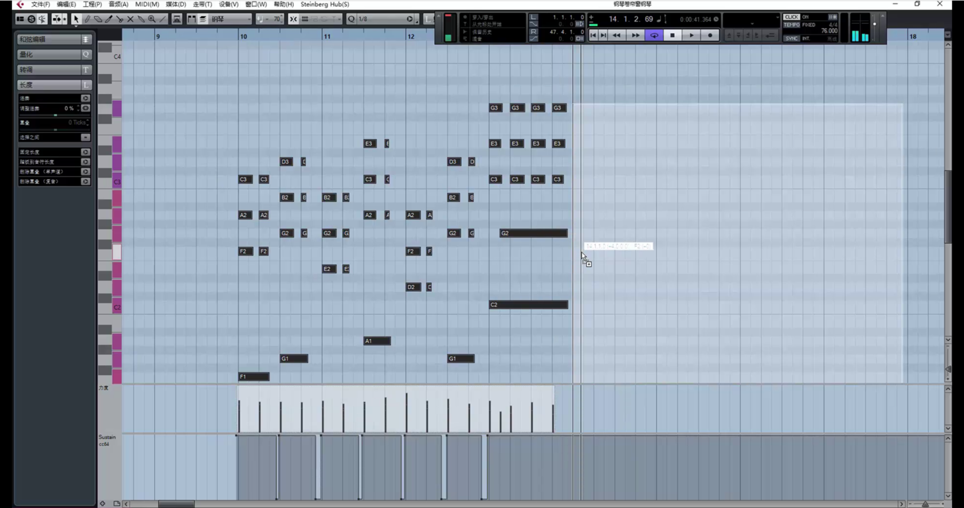
Task: Click the horizontal zoom slider at bottom right
Action: point(925,504)
